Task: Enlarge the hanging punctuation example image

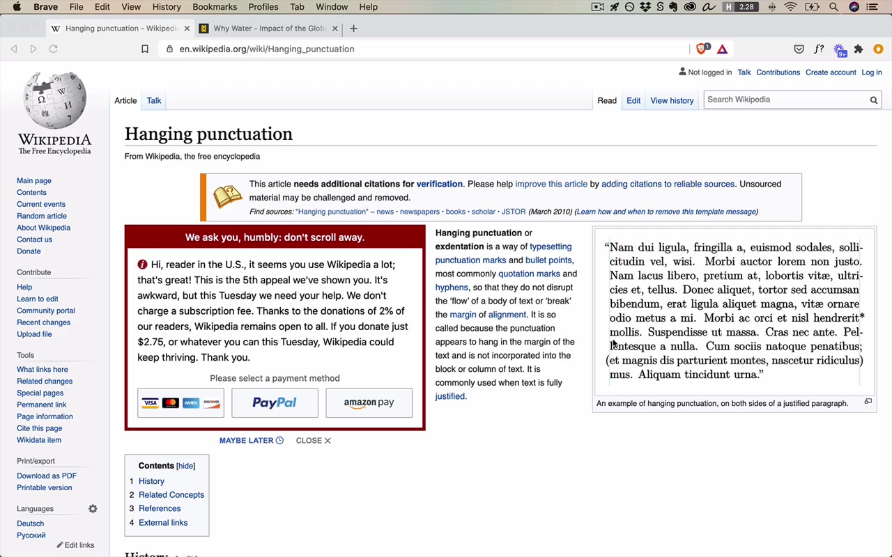Action: (x=868, y=402)
